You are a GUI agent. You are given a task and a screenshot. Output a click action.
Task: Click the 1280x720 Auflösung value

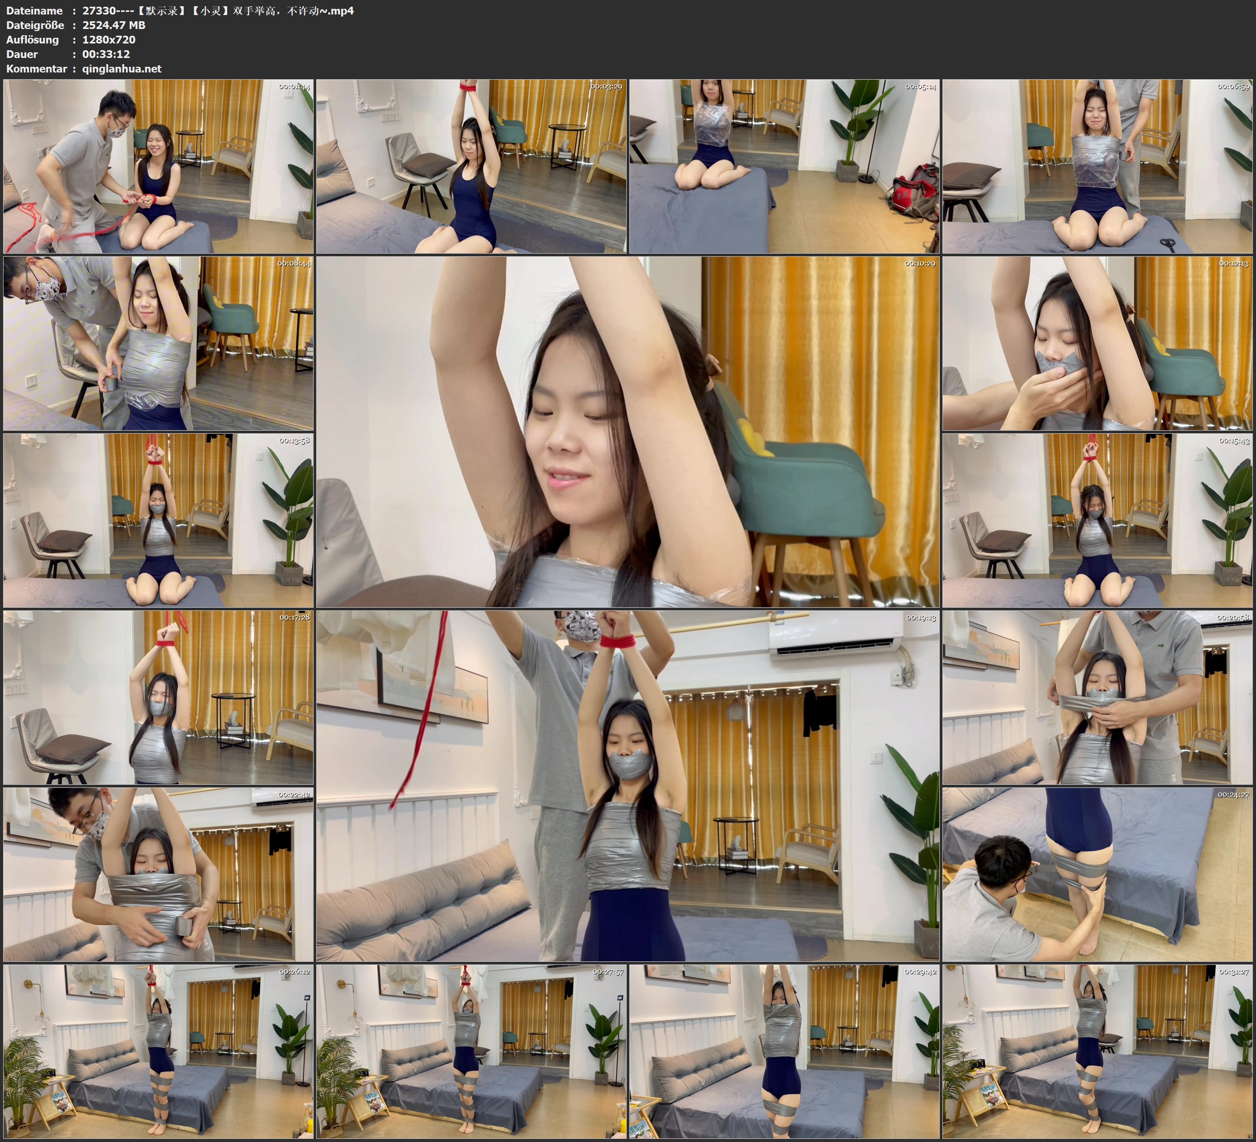point(108,39)
